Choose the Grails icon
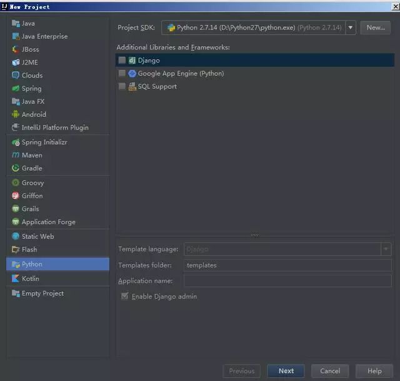The width and height of the screenshot is (400, 381). point(16,209)
